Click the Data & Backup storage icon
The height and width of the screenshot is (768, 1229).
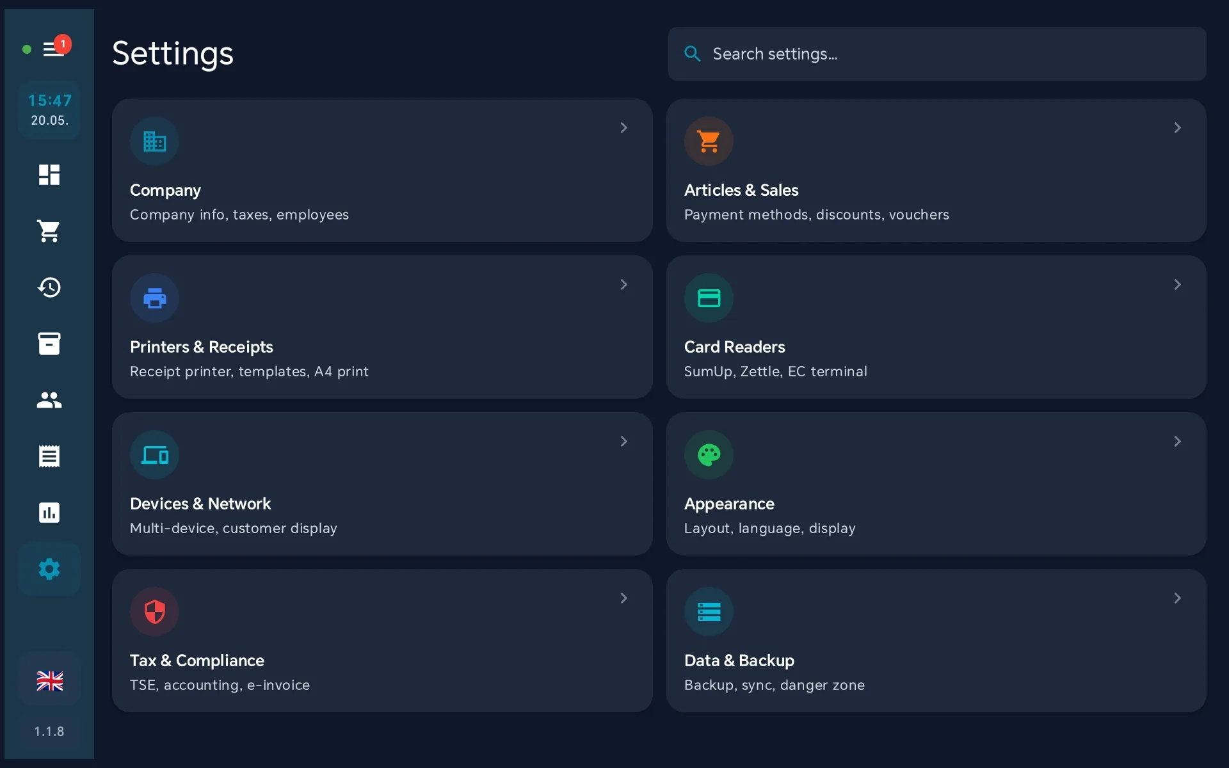coord(709,611)
